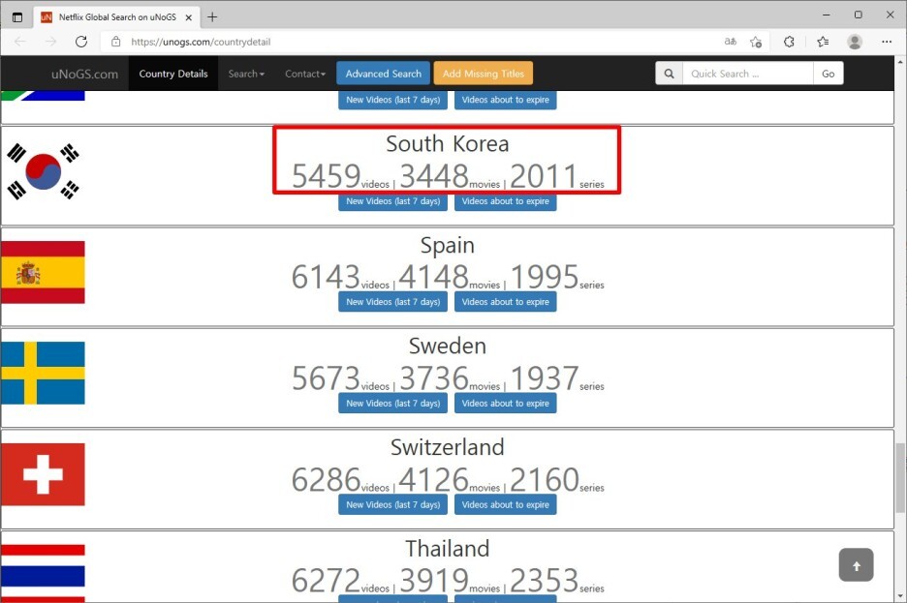Focus the Quick Search input field
This screenshot has width=907, height=603.
748,74
